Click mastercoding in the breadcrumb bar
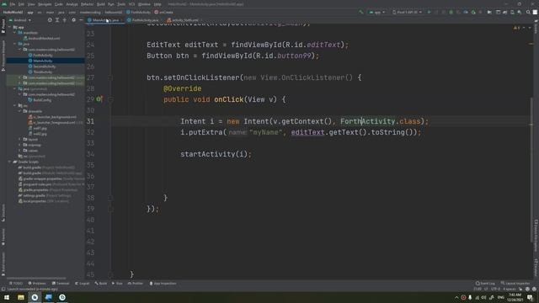 (90, 12)
